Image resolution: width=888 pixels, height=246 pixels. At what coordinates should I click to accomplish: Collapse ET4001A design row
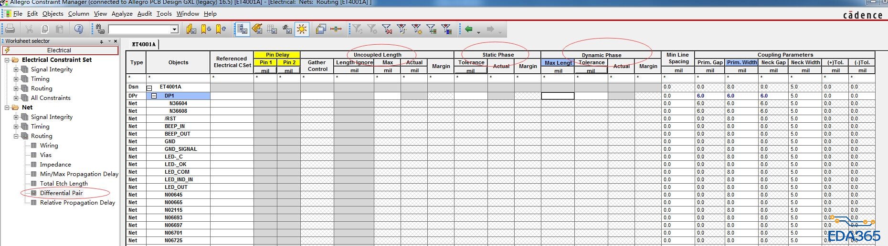[149, 88]
